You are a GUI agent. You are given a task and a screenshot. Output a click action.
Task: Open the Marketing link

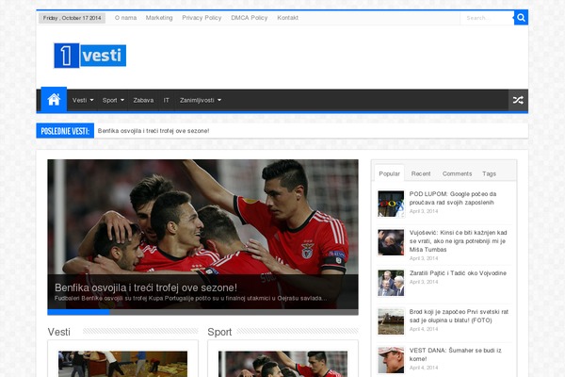pos(159,18)
